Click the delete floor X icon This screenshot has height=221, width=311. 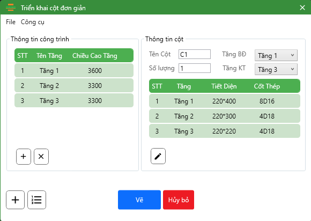click(41, 157)
